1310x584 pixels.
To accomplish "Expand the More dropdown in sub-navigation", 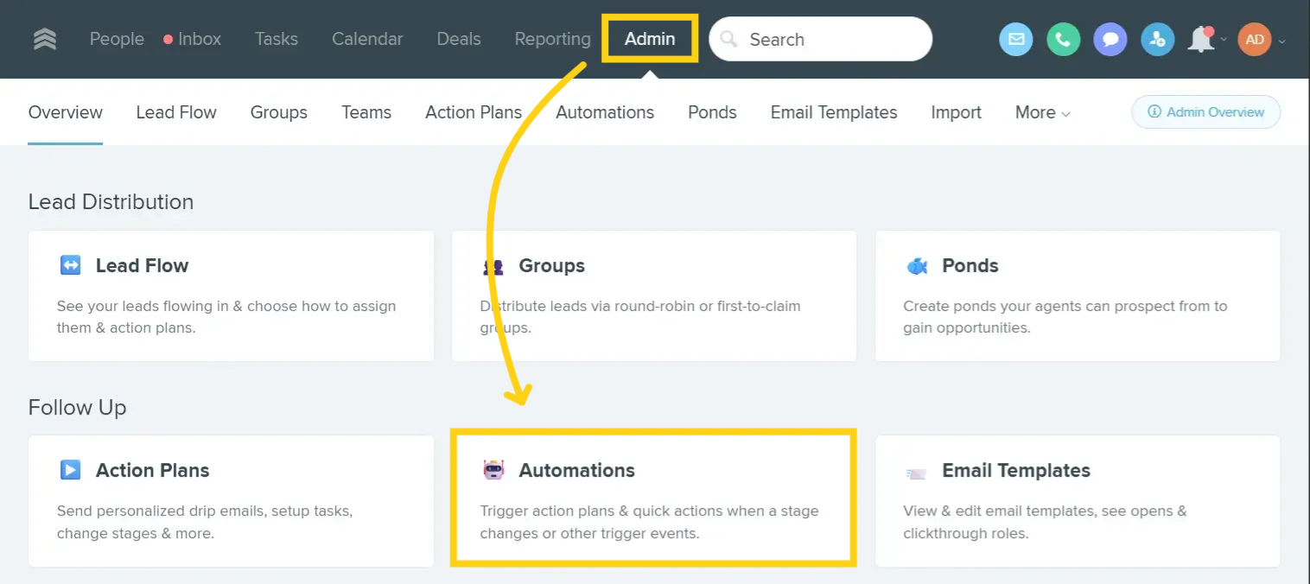I will (1042, 112).
